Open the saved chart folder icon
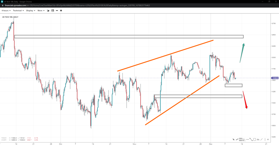This screenshot has height=146, width=279. tap(48, 11)
